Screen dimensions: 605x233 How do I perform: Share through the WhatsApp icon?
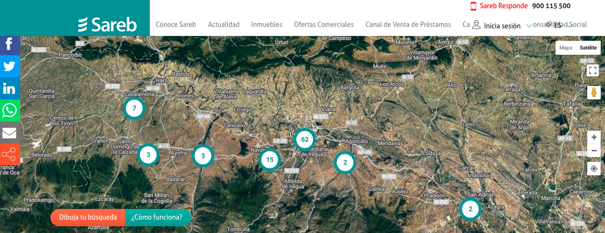click(x=10, y=110)
